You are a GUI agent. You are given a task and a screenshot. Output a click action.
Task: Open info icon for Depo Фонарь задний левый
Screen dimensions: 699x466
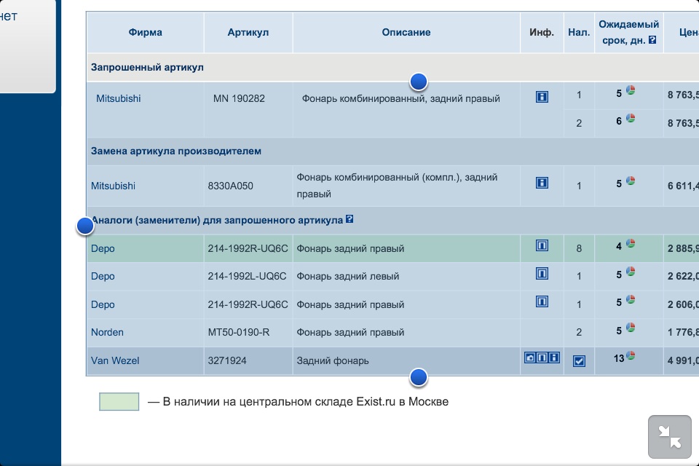click(542, 274)
